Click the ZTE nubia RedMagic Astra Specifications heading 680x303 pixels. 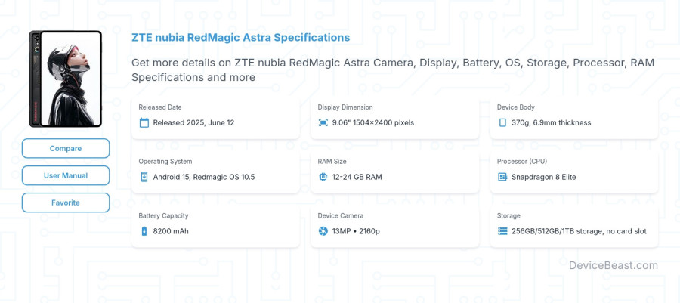pos(241,37)
